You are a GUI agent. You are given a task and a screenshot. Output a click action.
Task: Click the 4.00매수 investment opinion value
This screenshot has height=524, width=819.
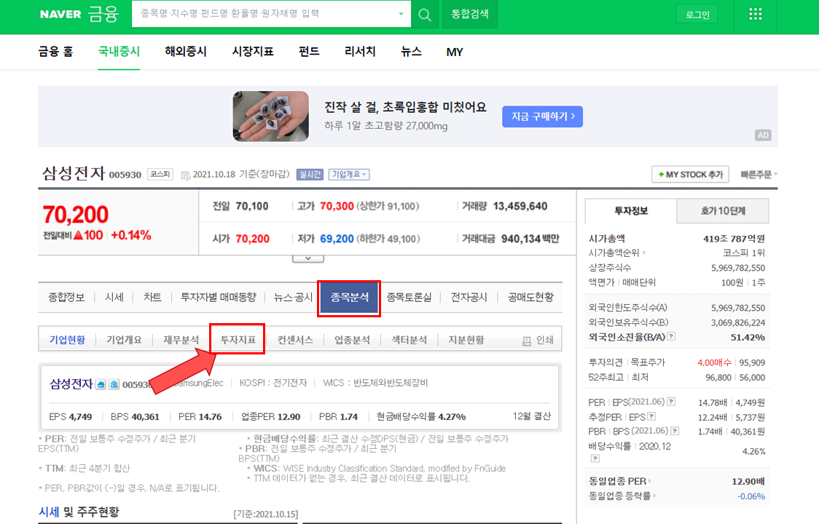pos(715,362)
